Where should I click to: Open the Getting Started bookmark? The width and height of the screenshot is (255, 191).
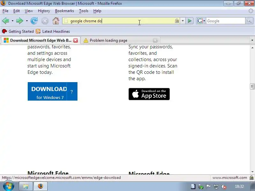(18, 31)
